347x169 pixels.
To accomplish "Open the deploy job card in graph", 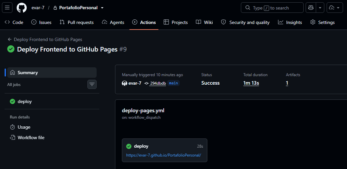I will pyautogui.click(x=164, y=150).
